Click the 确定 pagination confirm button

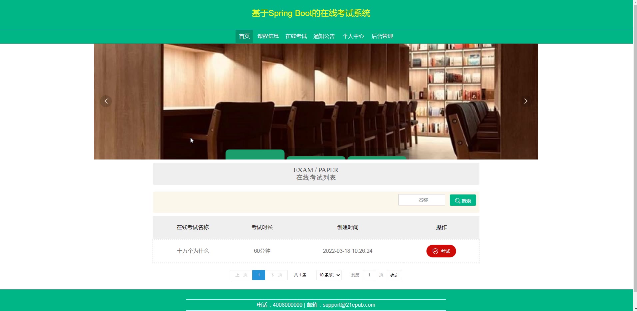tap(394, 275)
